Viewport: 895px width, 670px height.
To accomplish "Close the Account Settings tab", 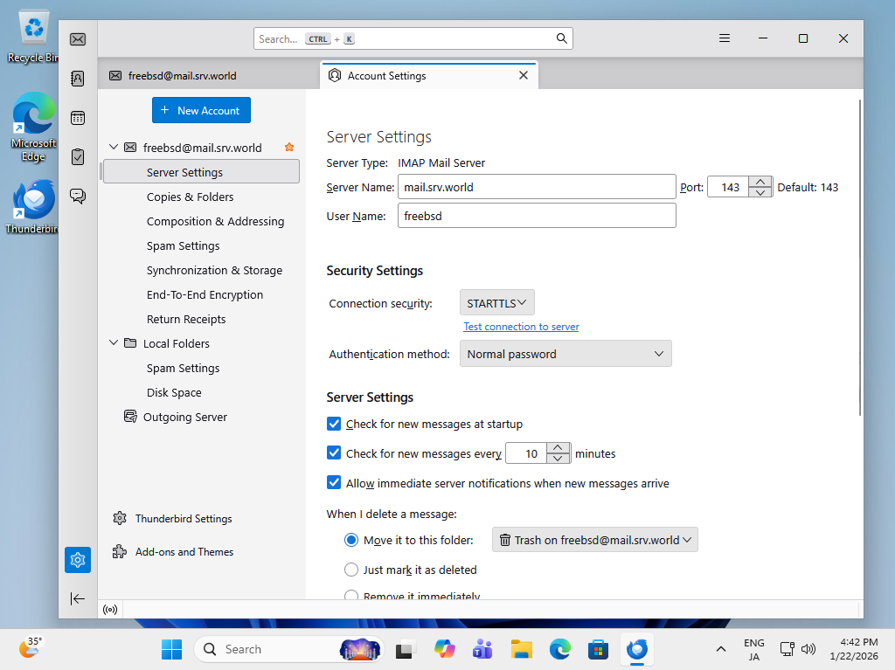I will pos(524,75).
